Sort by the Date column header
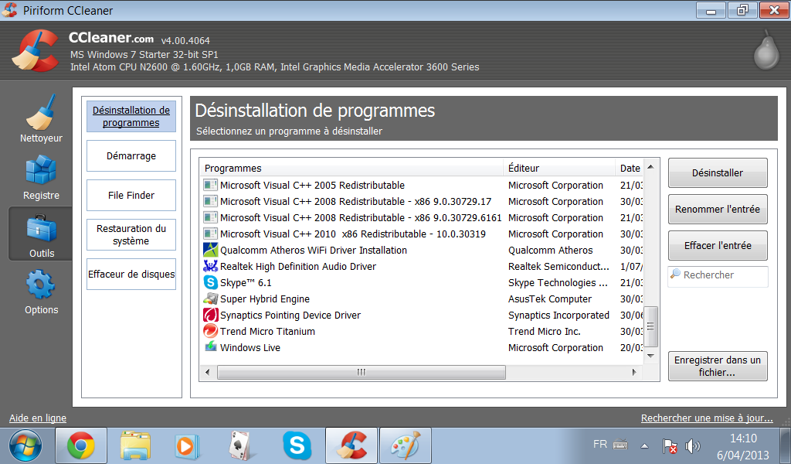The height and width of the screenshot is (464, 791). point(630,168)
